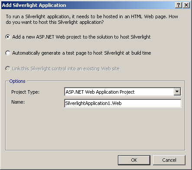Viewport: 192px width, 170px height.
Task: Close the dialog with the X button
Action: pyautogui.click(x=186, y=5)
